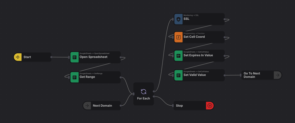Click the 'GoogleSheets → OpenSpreadsheet' caption

click(x=95, y=53)
